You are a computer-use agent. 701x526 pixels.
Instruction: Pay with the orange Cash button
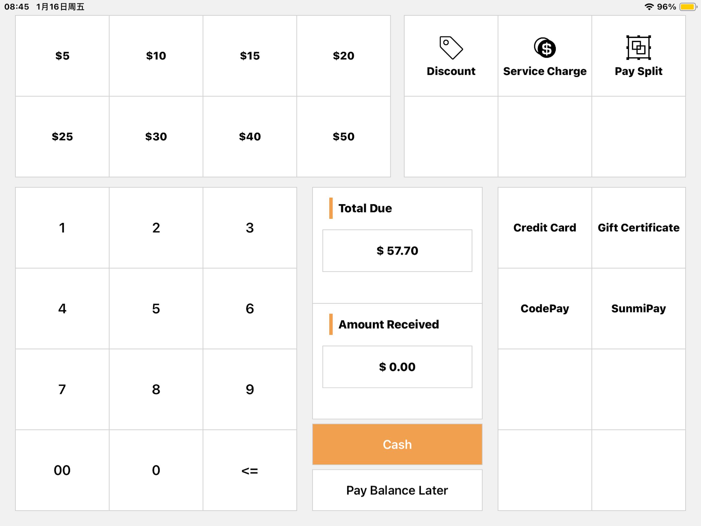pyautogui.click(x=397, y=444)
